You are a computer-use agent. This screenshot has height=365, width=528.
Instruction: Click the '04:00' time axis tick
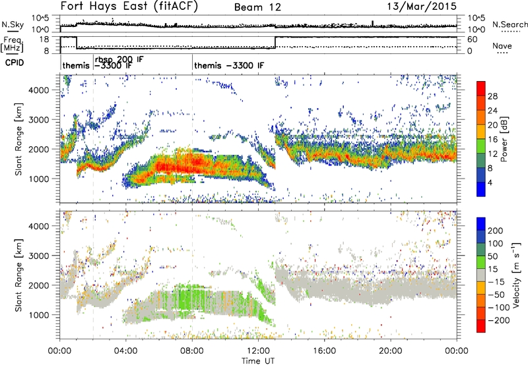coord(126,351)
